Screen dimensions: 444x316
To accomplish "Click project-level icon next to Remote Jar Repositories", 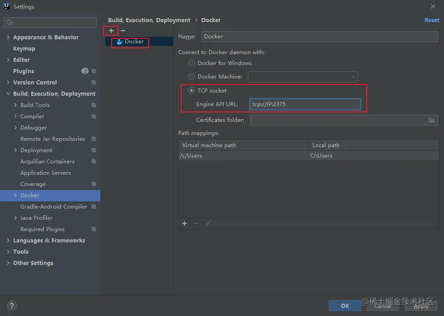I will click(x=94, y=139).
